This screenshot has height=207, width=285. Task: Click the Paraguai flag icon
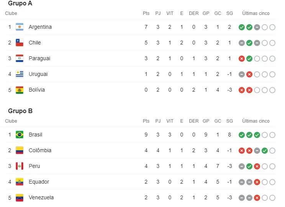20,59
